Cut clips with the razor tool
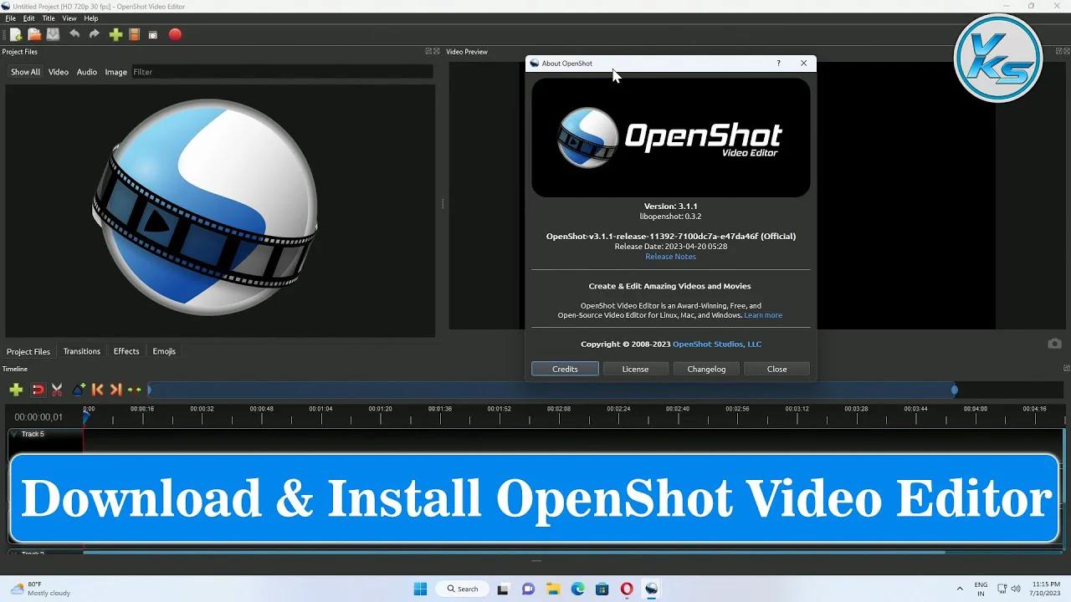 tap(56, 390)
